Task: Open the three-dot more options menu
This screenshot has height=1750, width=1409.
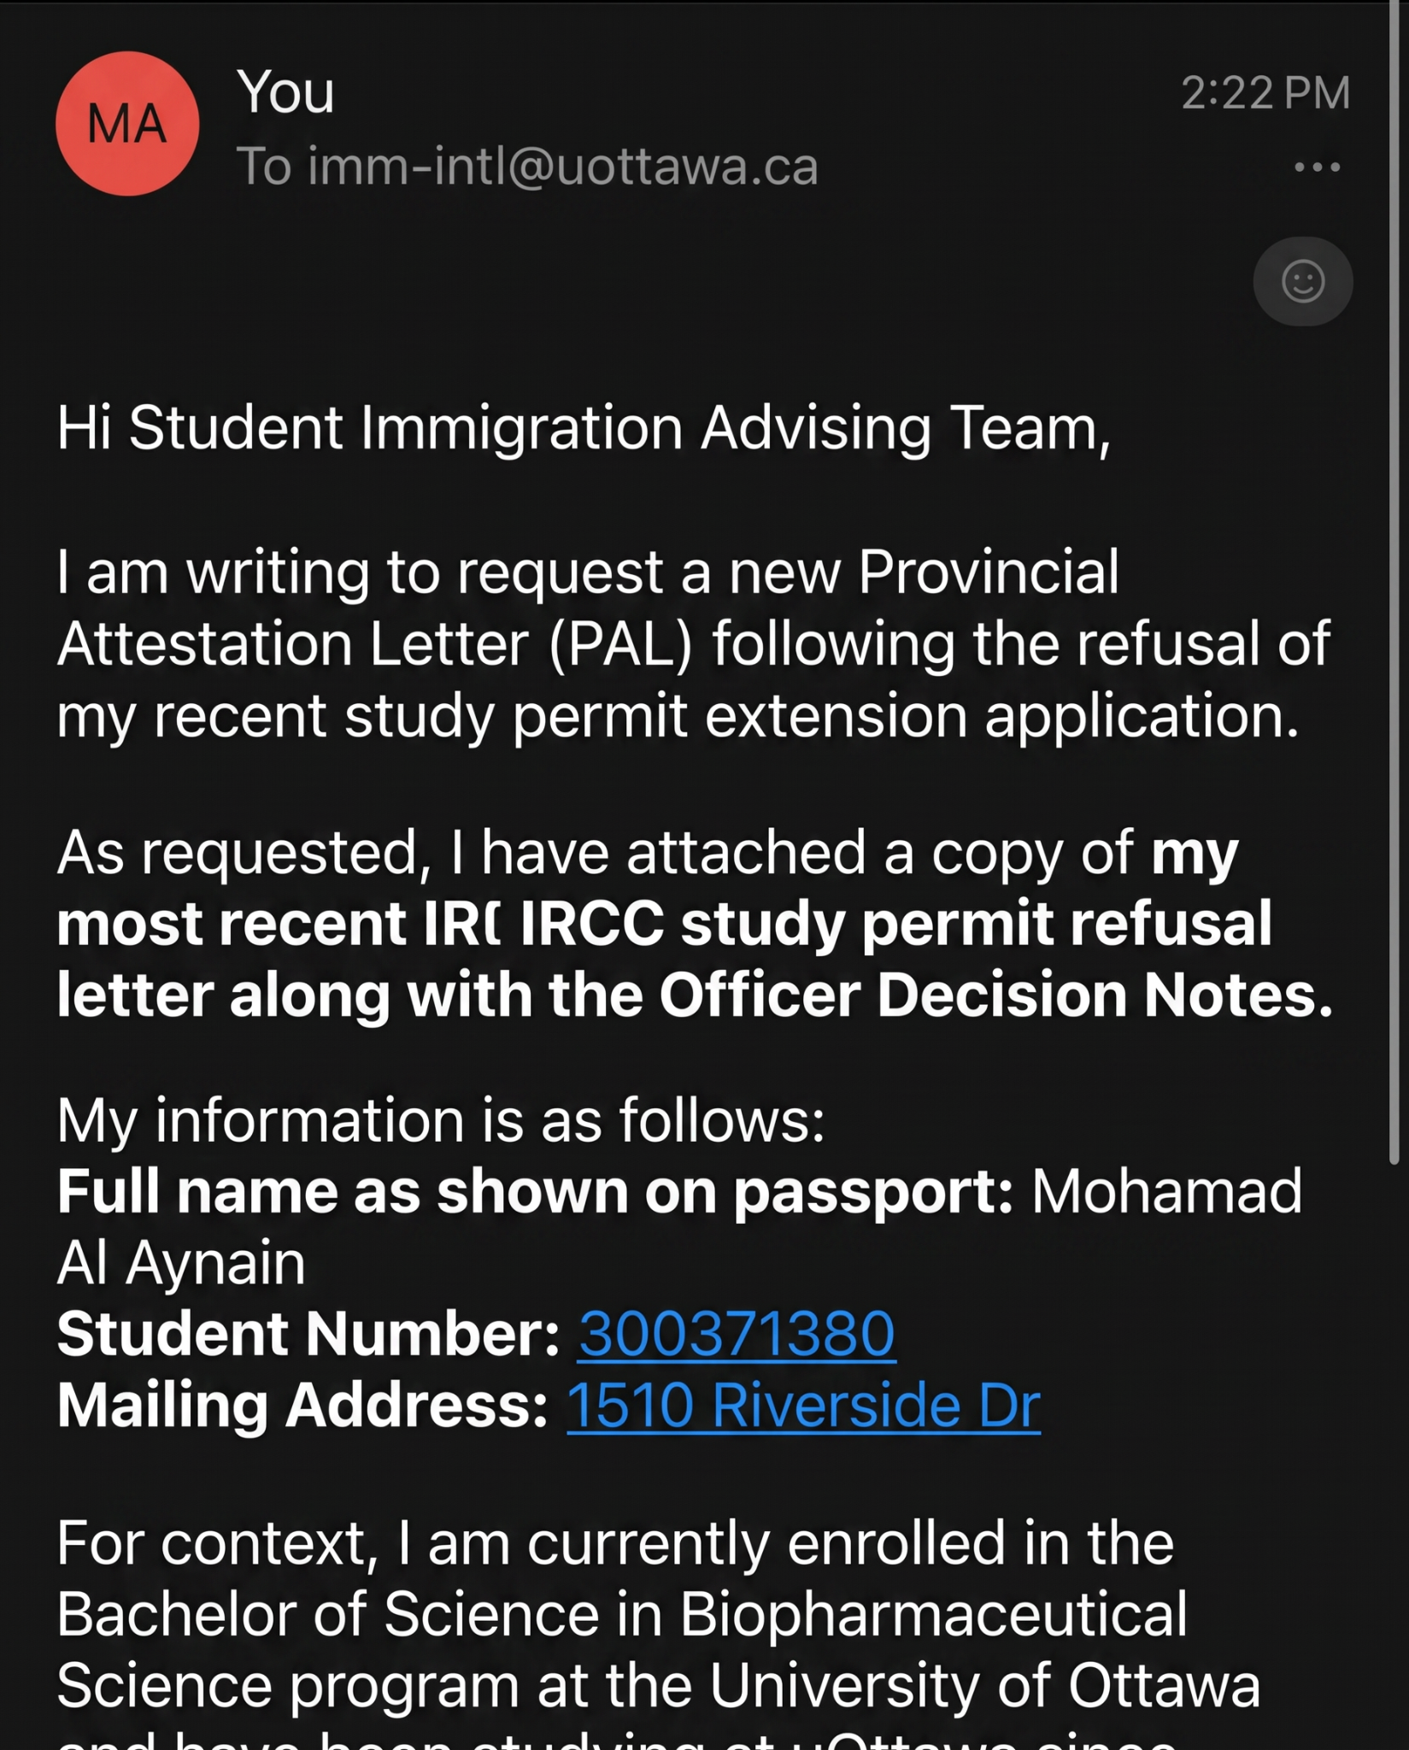Action: click(1317, 167)
